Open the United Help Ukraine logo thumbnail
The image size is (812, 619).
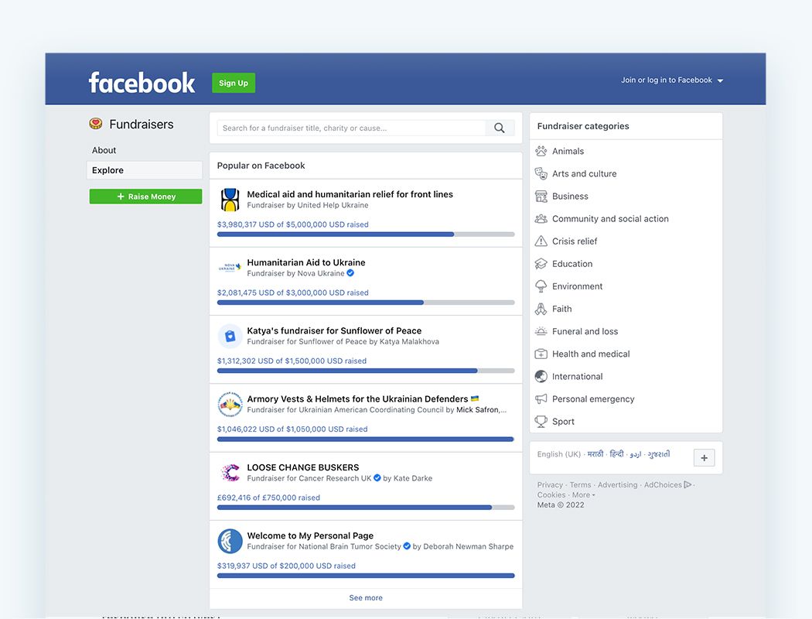tap(230, 200)
